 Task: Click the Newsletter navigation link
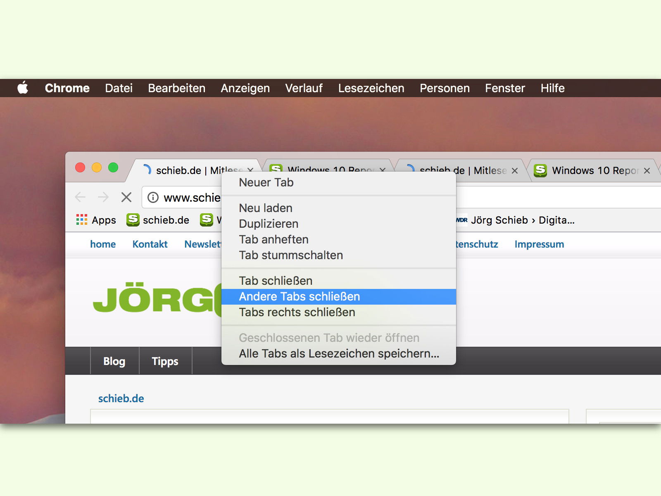click(x=203, y=244)
